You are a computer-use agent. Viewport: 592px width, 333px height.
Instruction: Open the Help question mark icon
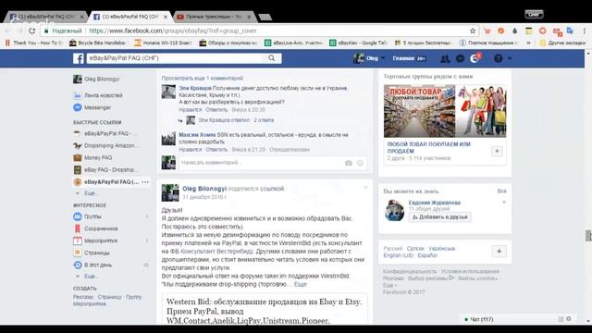499,58
